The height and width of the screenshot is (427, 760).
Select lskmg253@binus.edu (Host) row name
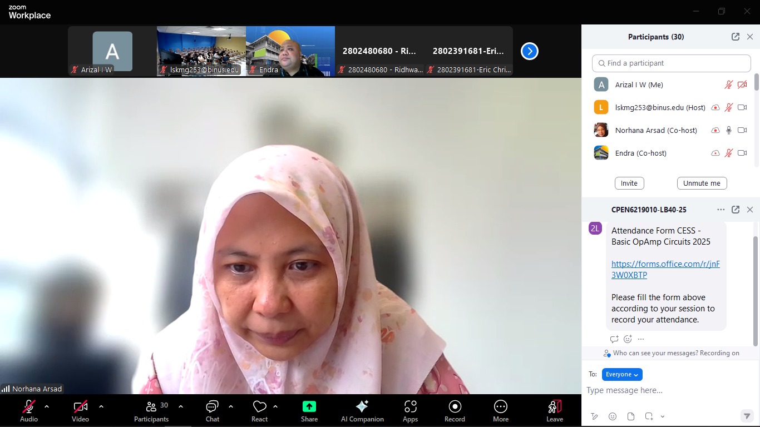point(660,108)
